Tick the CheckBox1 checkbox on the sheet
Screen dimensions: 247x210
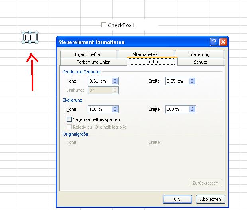click(104, 25)
